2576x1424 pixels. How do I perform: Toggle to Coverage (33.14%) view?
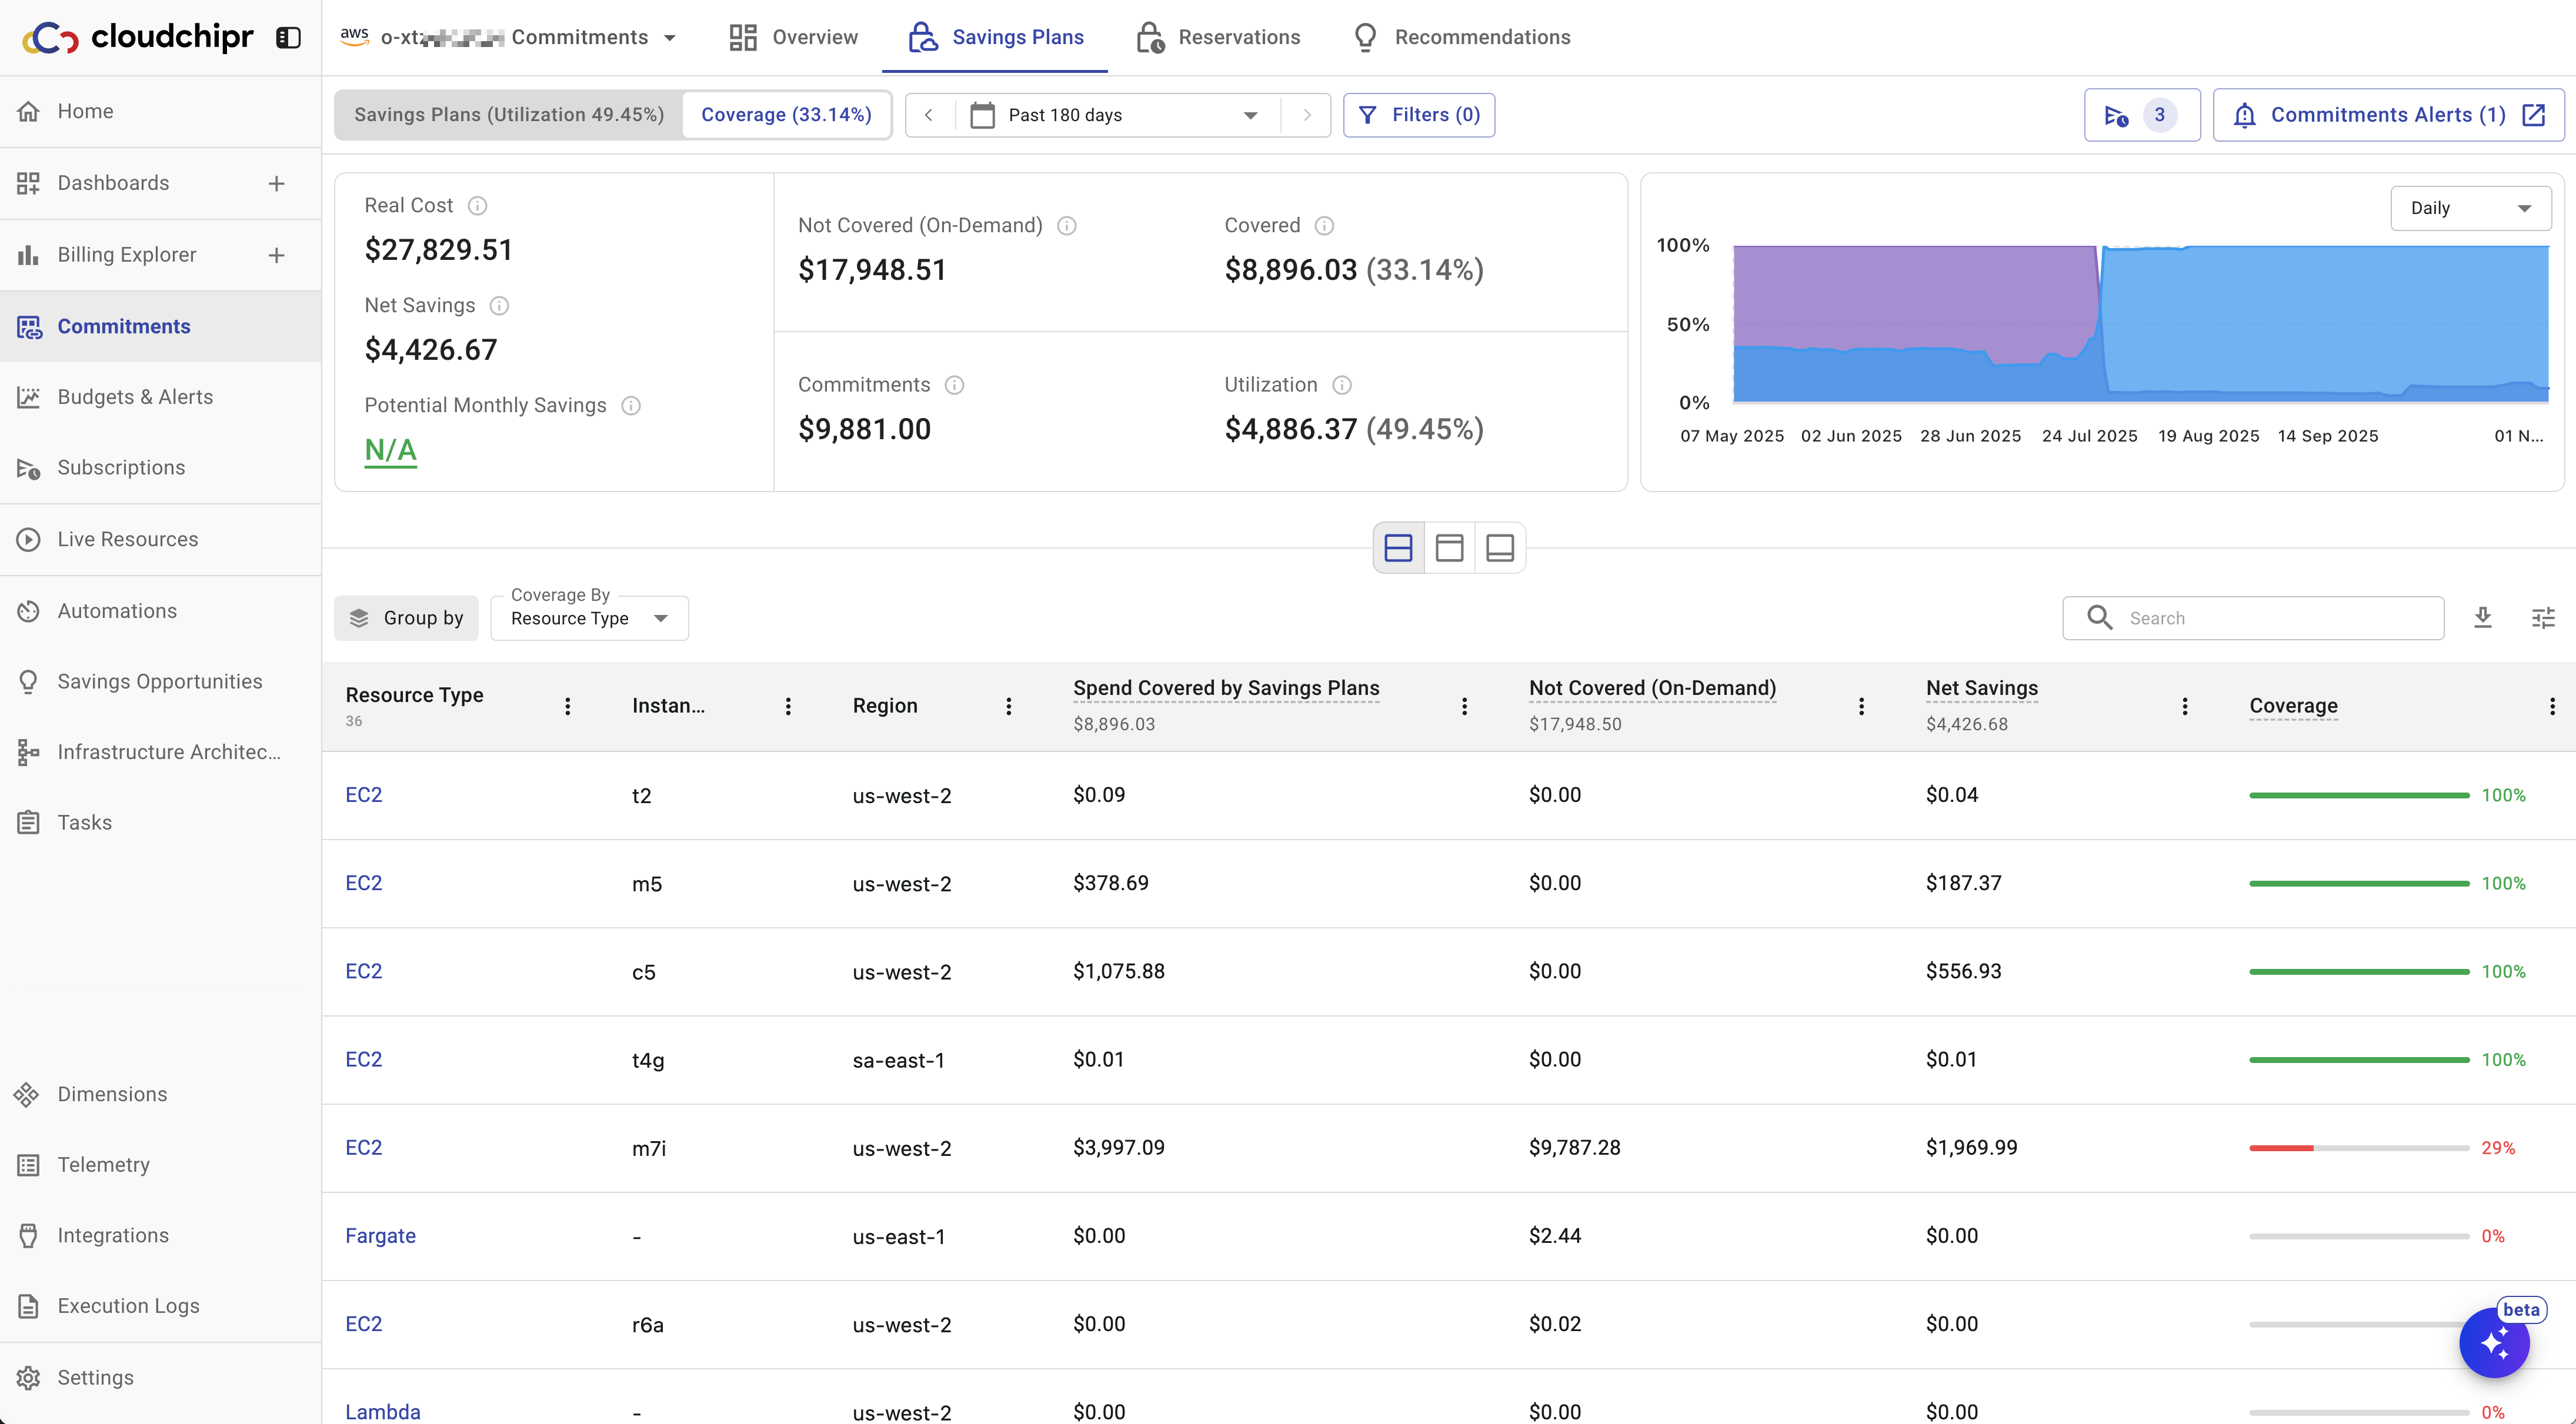click(x=786, y=115)
